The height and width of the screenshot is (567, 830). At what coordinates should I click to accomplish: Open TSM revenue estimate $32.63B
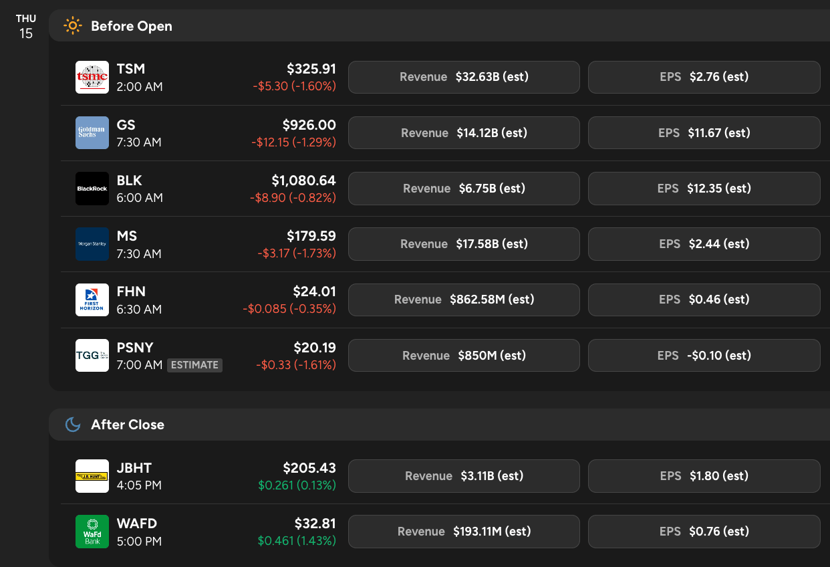464,77
